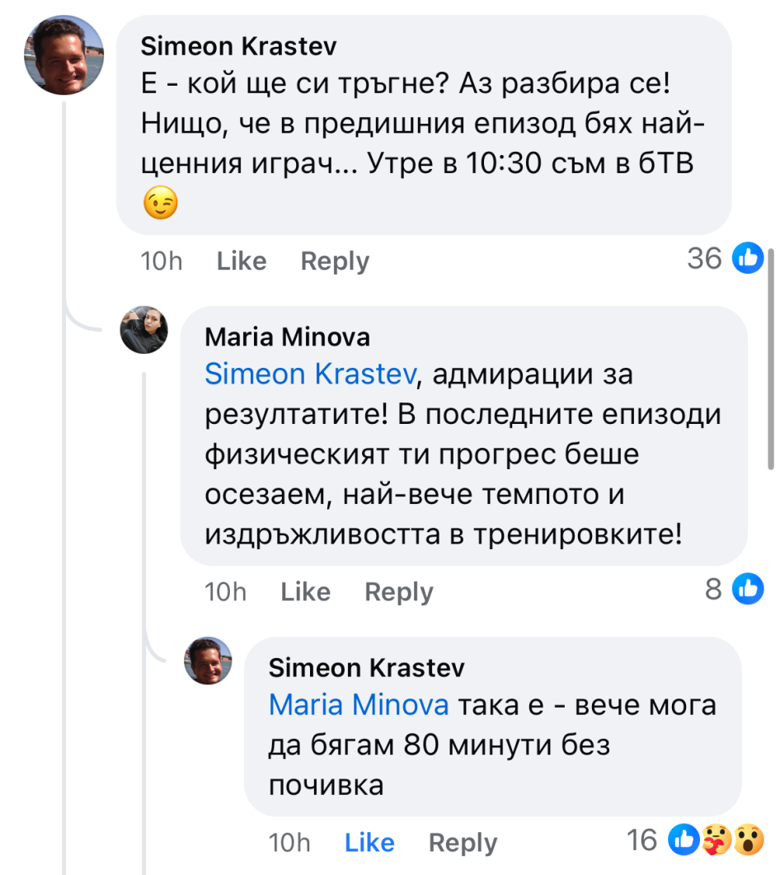Unlike Simeon Krastev's last reply
The height and width of the screenshot is (875, 780).
[369, 842]
